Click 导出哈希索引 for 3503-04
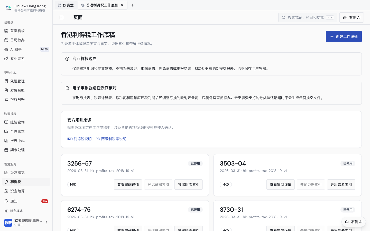 click(341, 185)
